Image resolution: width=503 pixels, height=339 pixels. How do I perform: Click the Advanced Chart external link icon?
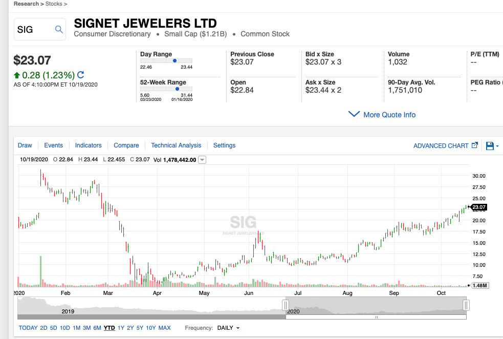(x=475, y=145)
